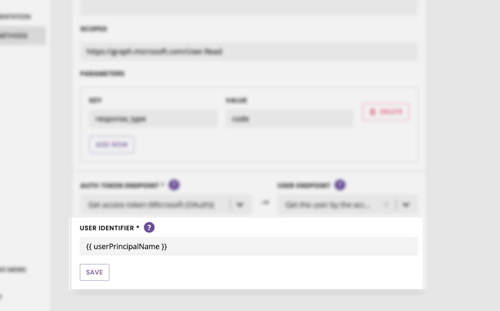
Task: Open the lower sidebar item ending in 'MEMS'
Action: point(14,269)
